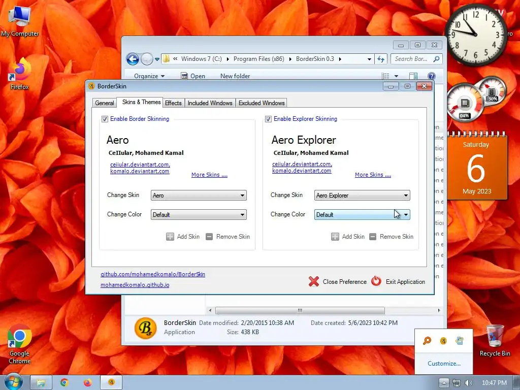Open the volume speaker tray icon
The height and width of the screenshot is (390, 520).
coord(468,383)
